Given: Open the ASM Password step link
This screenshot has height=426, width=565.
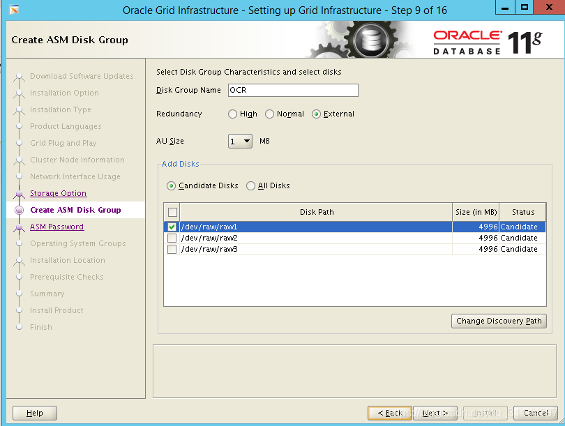Looking at the screenshot, I should click(x=57, y=227).
